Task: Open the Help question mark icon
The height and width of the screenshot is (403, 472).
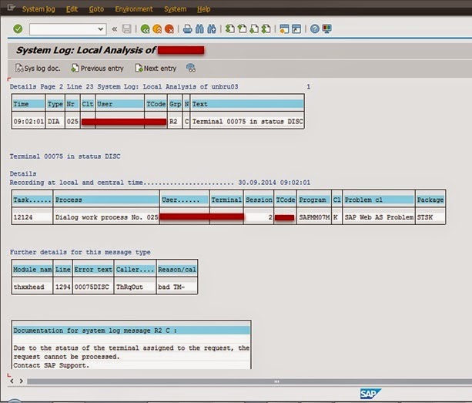Action: click(315, 29)
